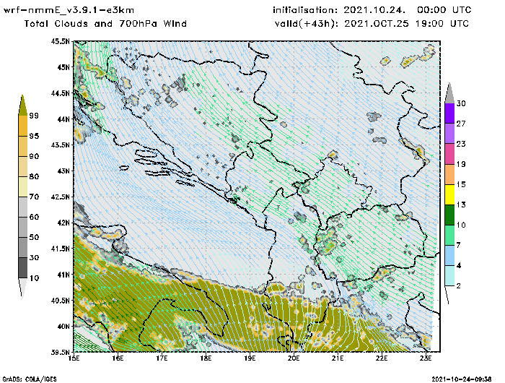Click the '45.5N' latitude label
This screenshot has height=383, width=505.
click(60, 41)
